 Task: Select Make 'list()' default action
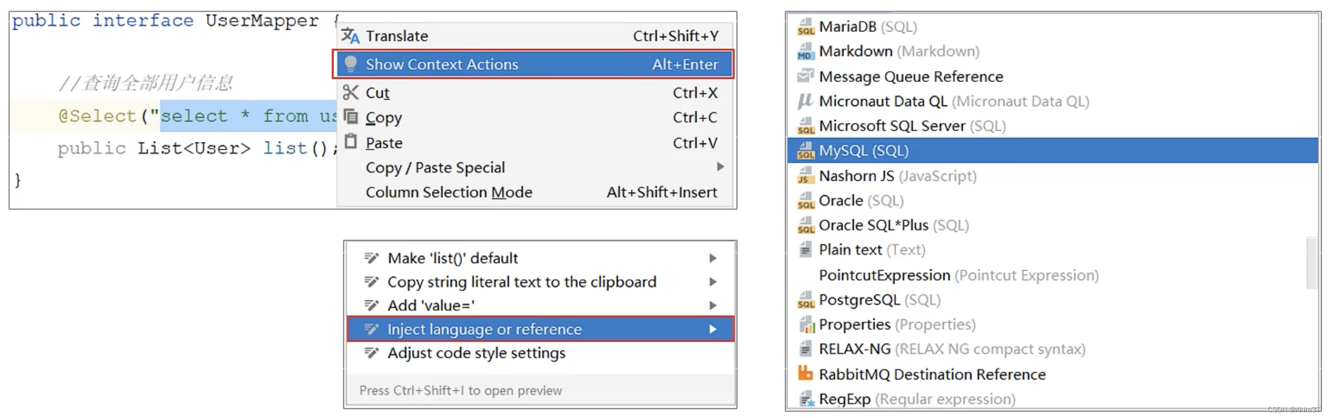[541, 258]
